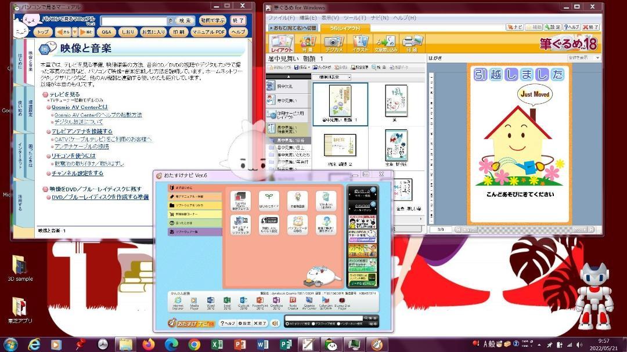This screenshot has width=627, height=352.
Task: Open the テレビアンテナを接続する link
Action: 82,131
